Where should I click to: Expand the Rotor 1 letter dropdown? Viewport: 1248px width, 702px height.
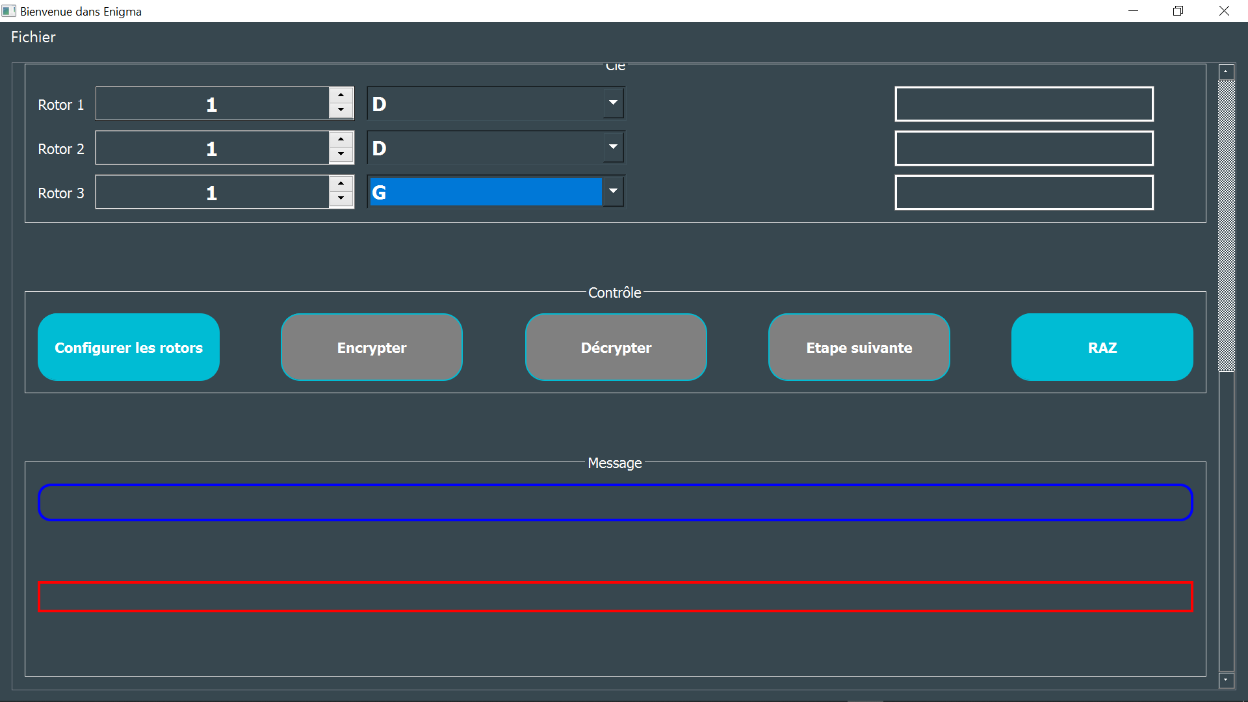coord(612,103)
